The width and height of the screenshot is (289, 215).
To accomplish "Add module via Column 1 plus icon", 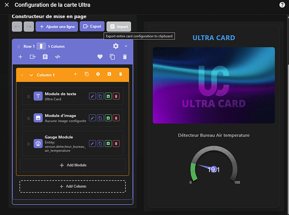I will point(75,74).
